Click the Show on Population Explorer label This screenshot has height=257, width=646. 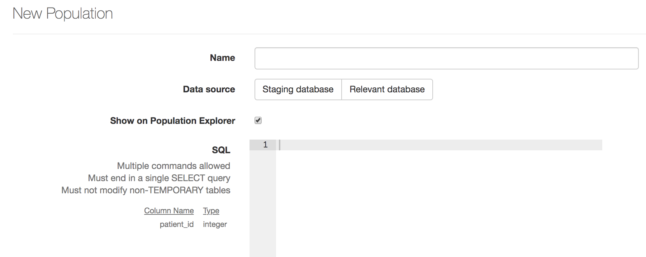click(x=172, y=121)
